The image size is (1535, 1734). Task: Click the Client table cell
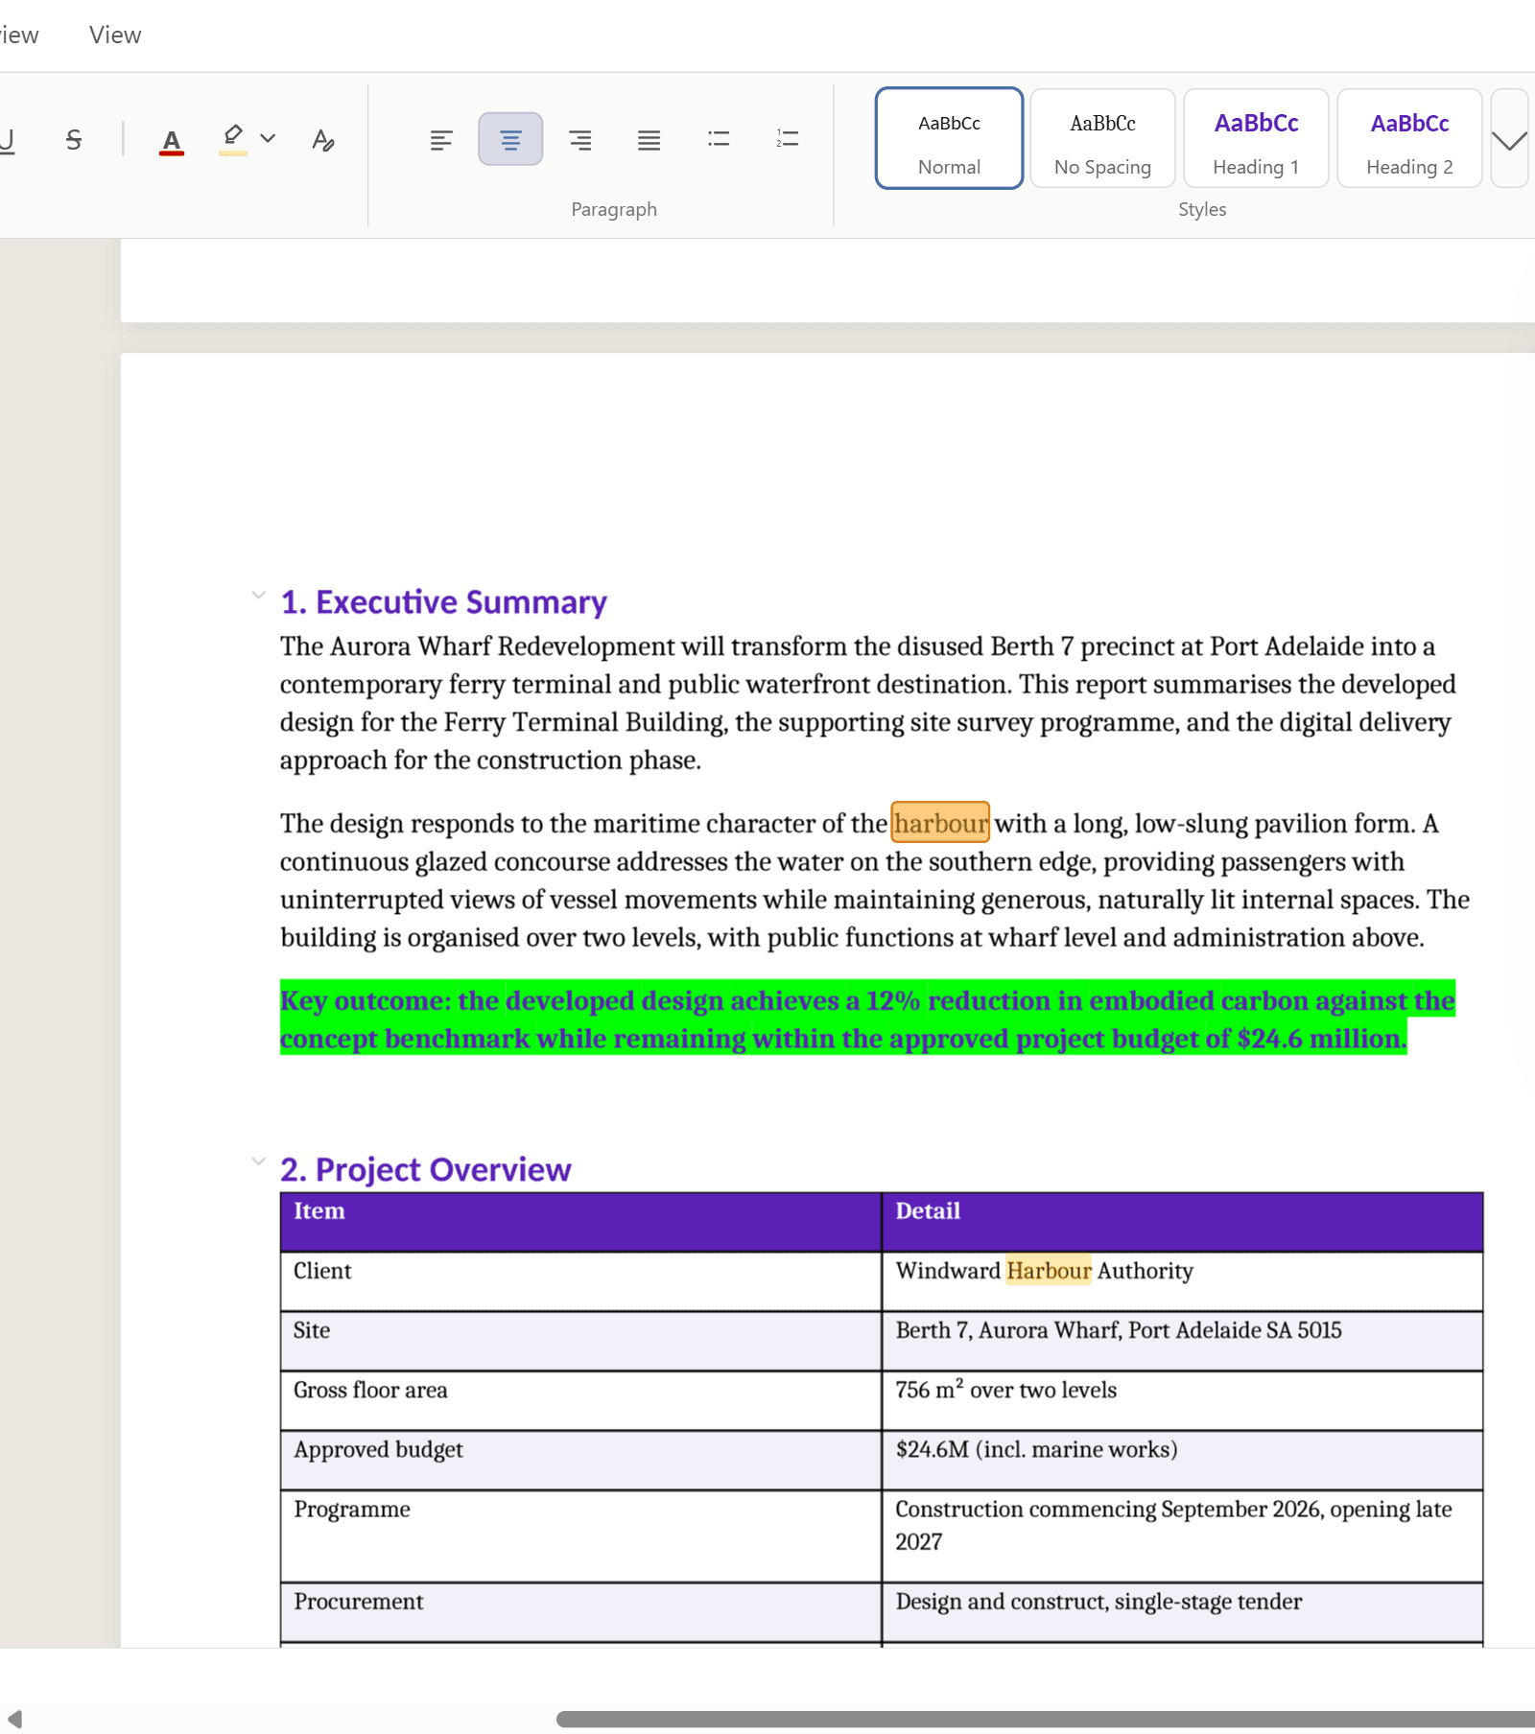tap(580, 1281)
